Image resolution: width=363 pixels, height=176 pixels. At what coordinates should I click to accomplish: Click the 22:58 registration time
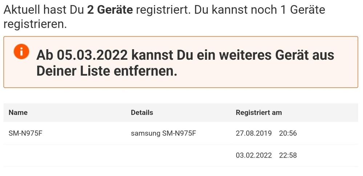(x=288, y=155)
